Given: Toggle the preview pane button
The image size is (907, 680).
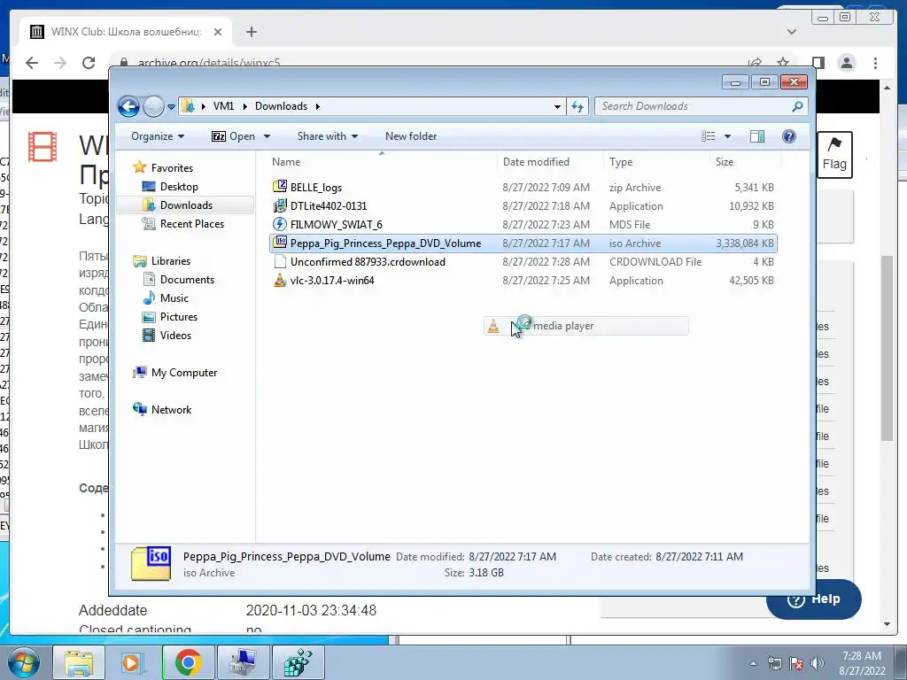Looking at the screenshot, I should [757, 136].
